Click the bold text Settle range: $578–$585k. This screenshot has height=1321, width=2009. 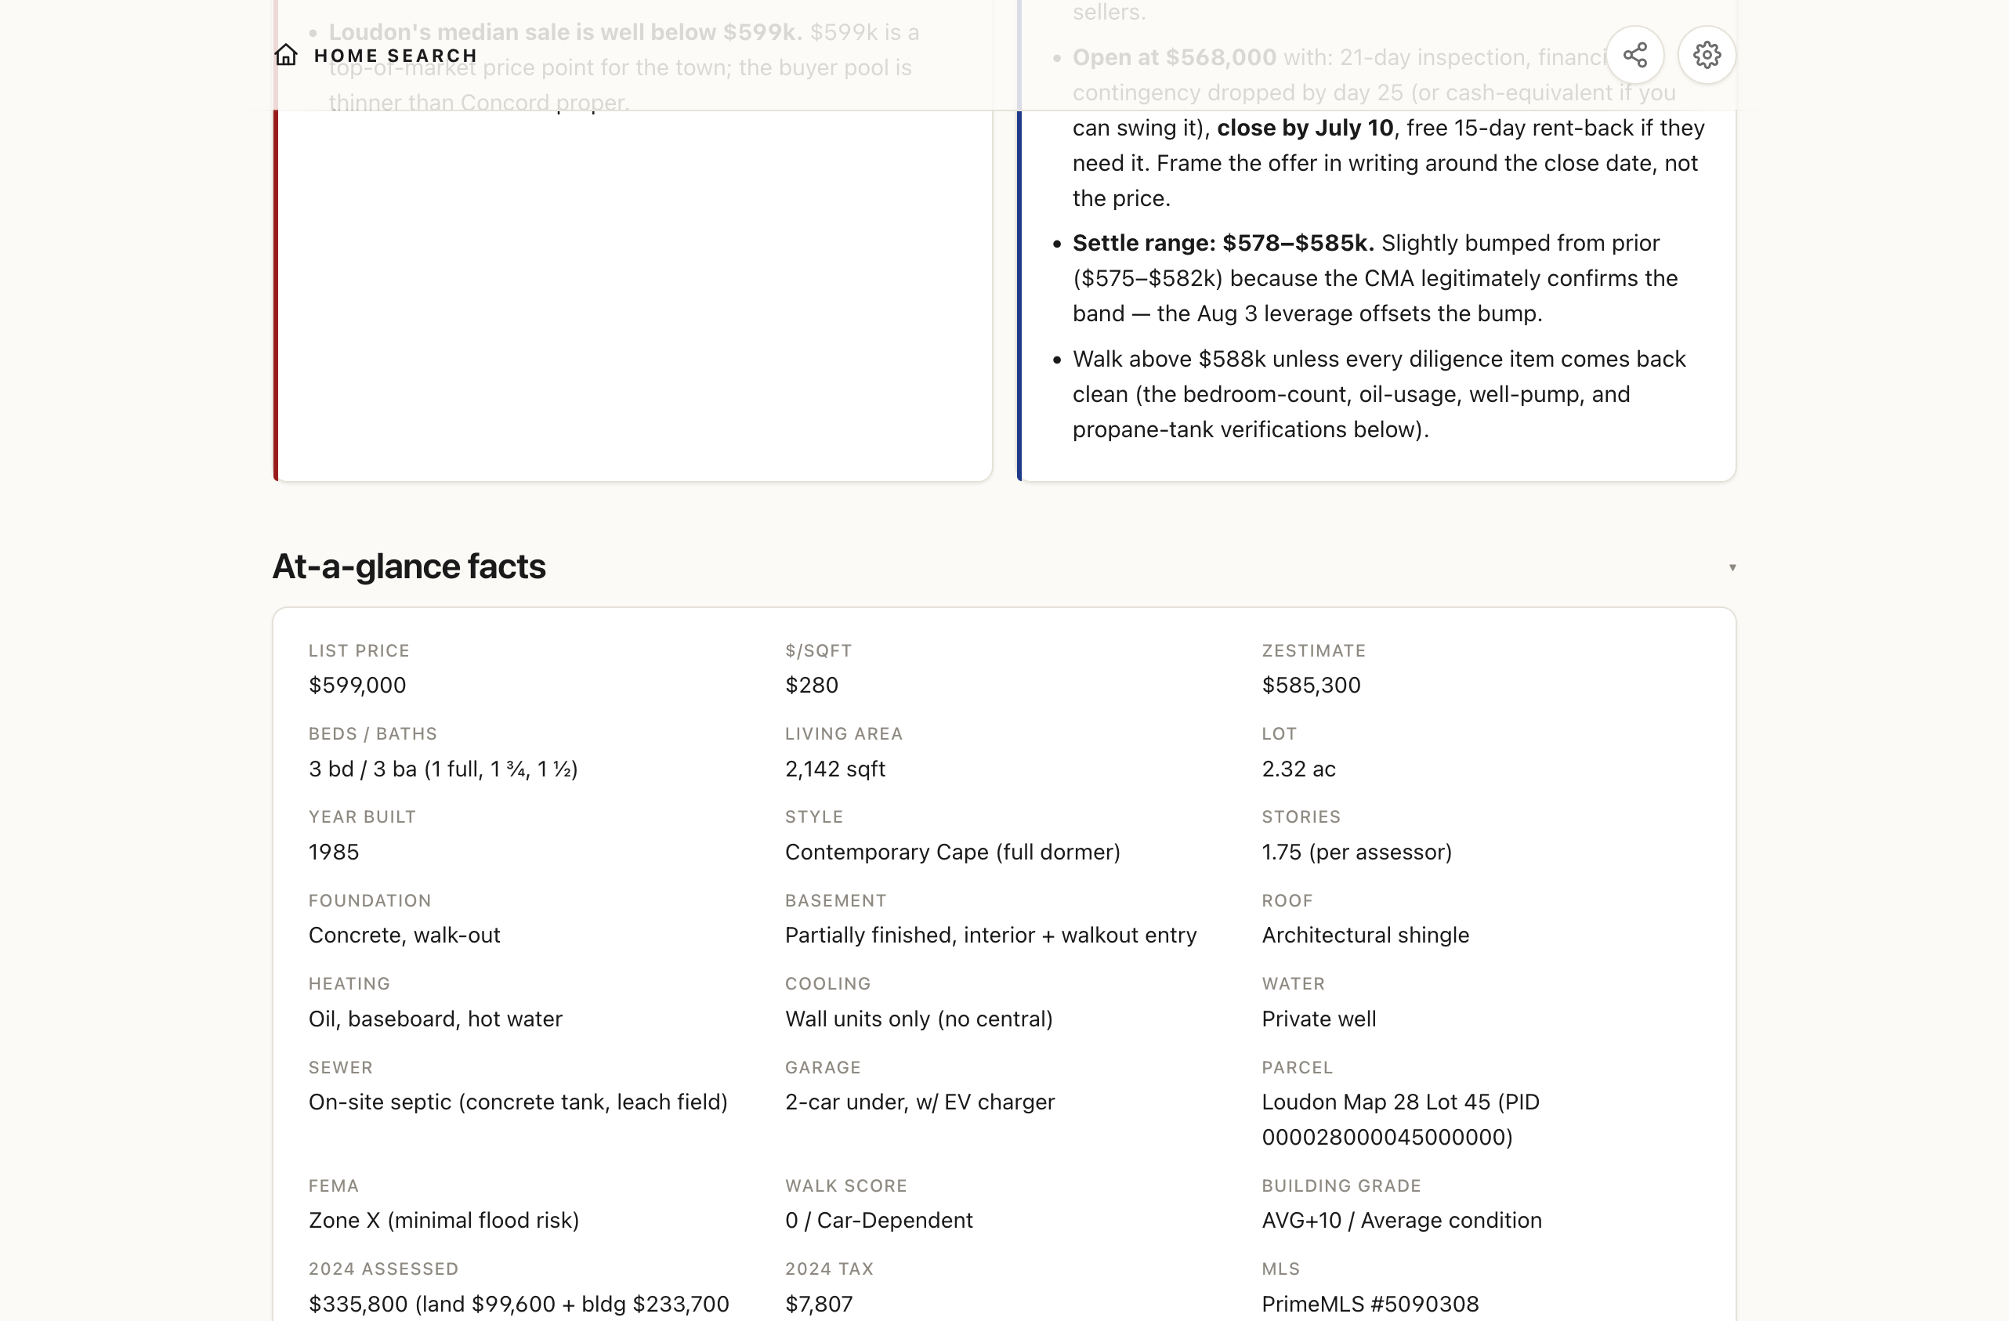click(1223, 243)
